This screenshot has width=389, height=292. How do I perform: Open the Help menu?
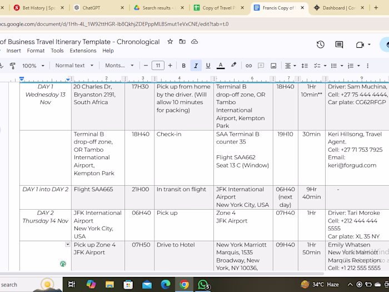point(108,51)
